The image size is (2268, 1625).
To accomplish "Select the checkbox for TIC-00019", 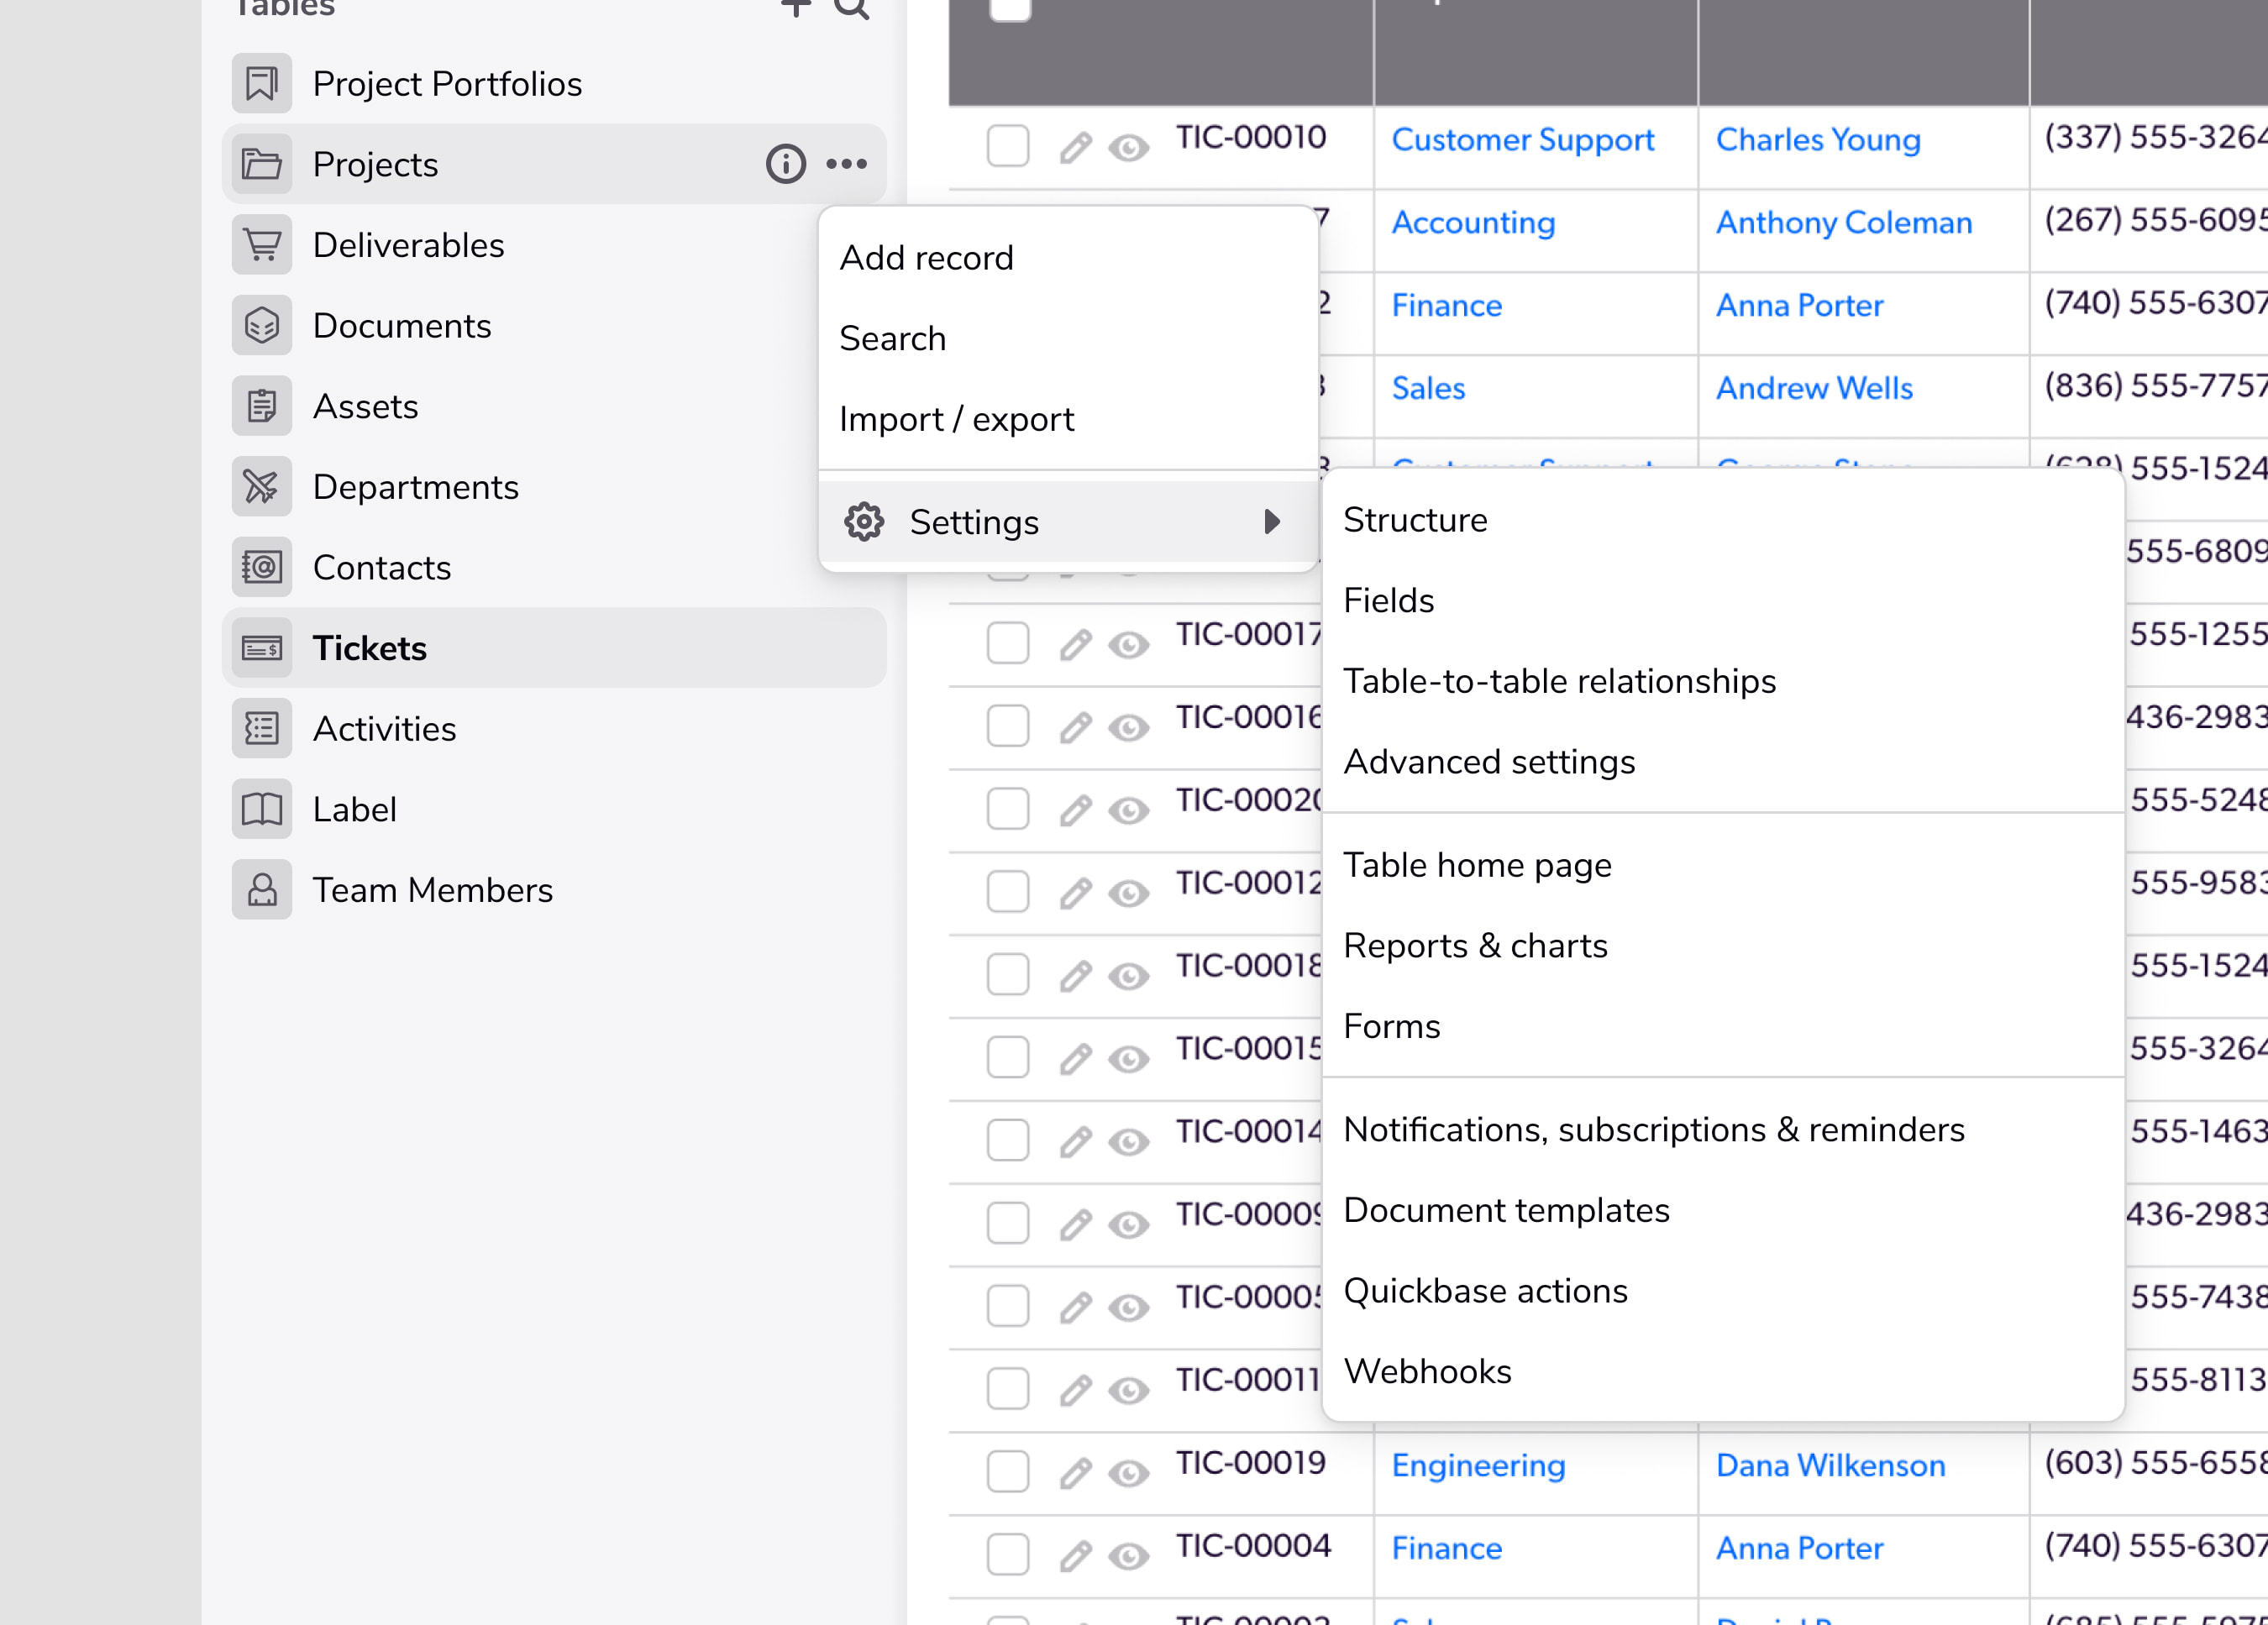I will (1008, 1471).
